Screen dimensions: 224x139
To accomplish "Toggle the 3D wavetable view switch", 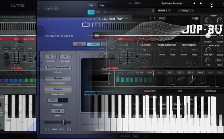I will click(195, 18).
